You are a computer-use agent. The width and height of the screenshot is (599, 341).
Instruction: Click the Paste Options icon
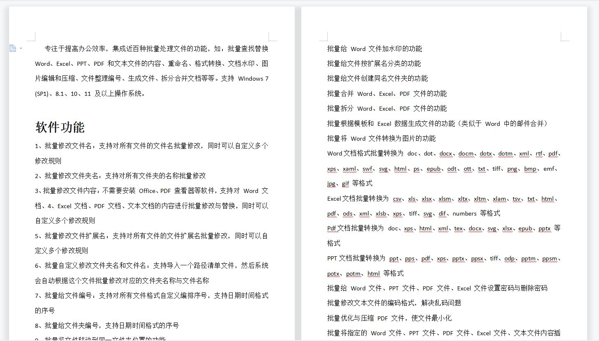point(13,48)
